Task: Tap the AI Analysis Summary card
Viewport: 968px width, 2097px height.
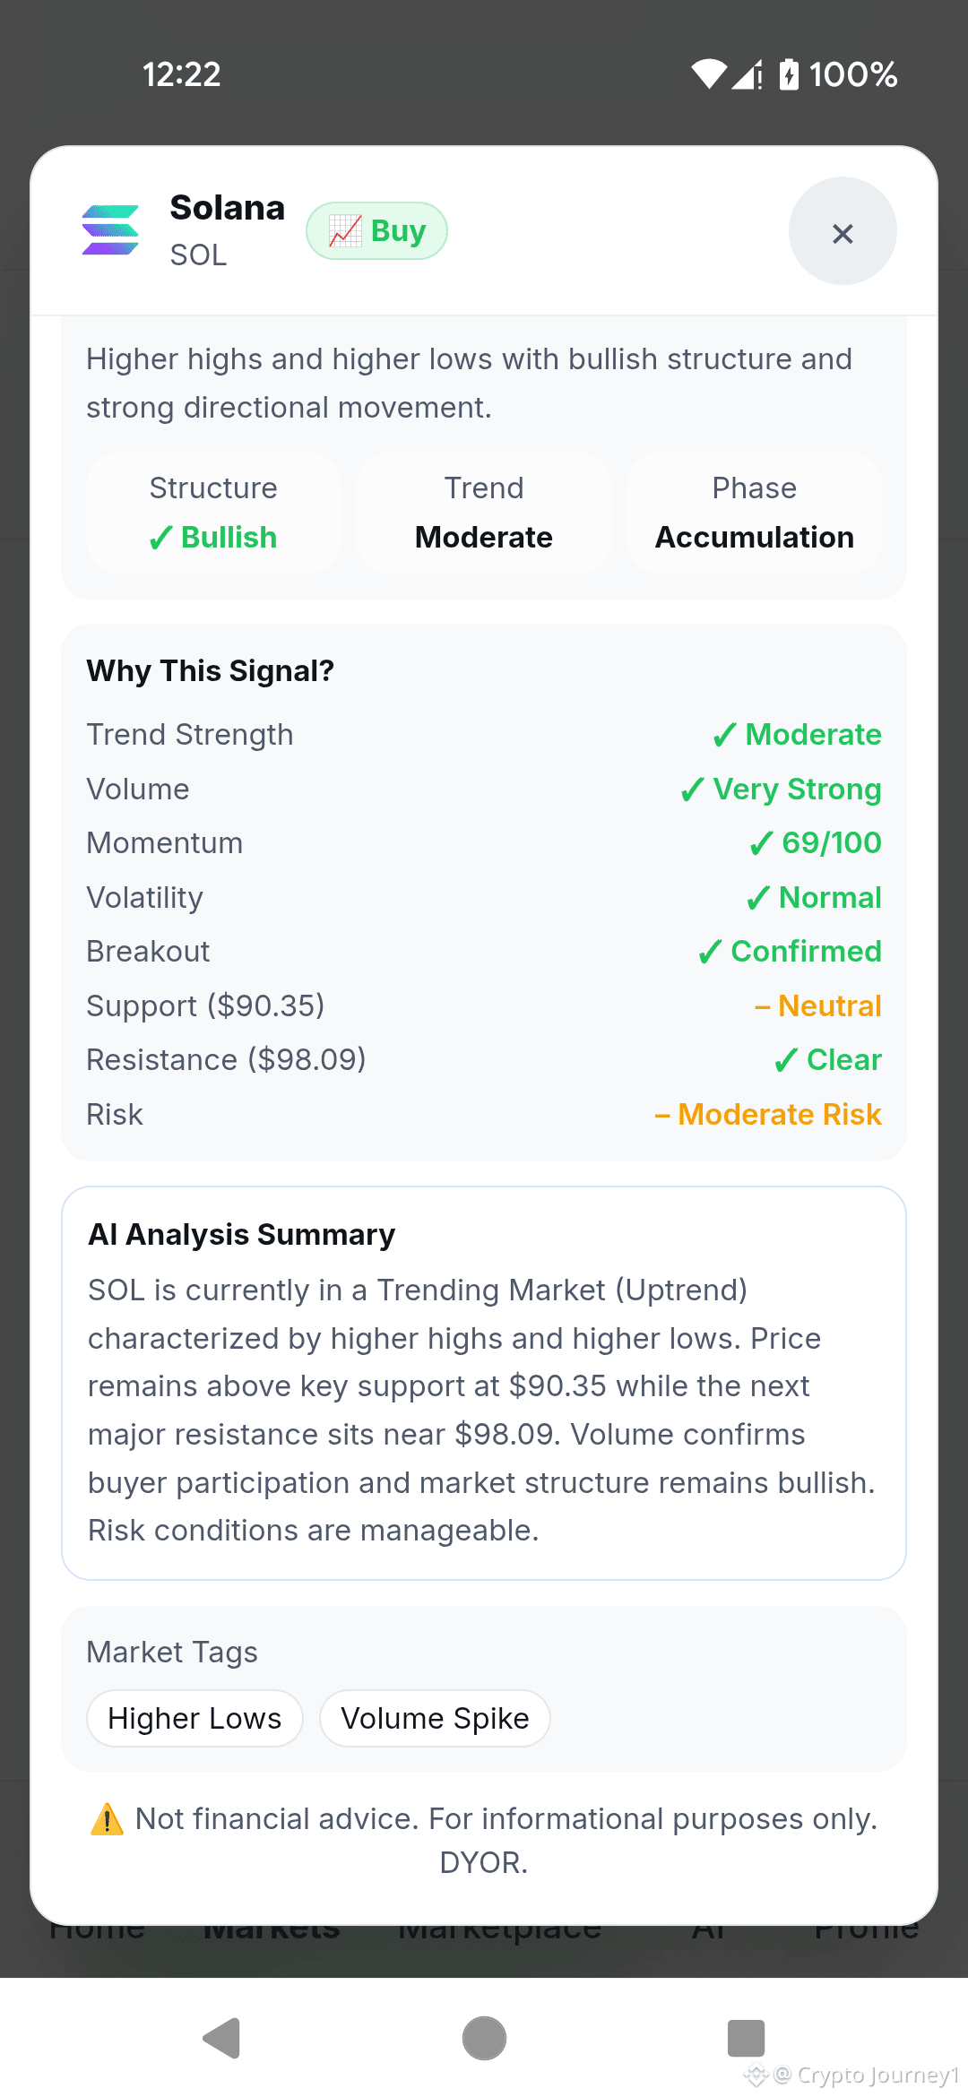Action: 484,1383
